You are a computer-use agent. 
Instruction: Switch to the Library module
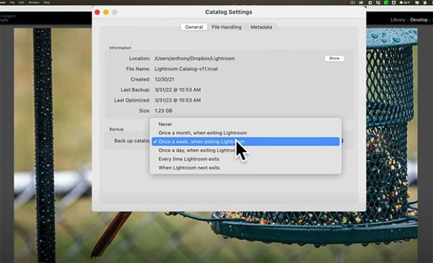(398, 20)
